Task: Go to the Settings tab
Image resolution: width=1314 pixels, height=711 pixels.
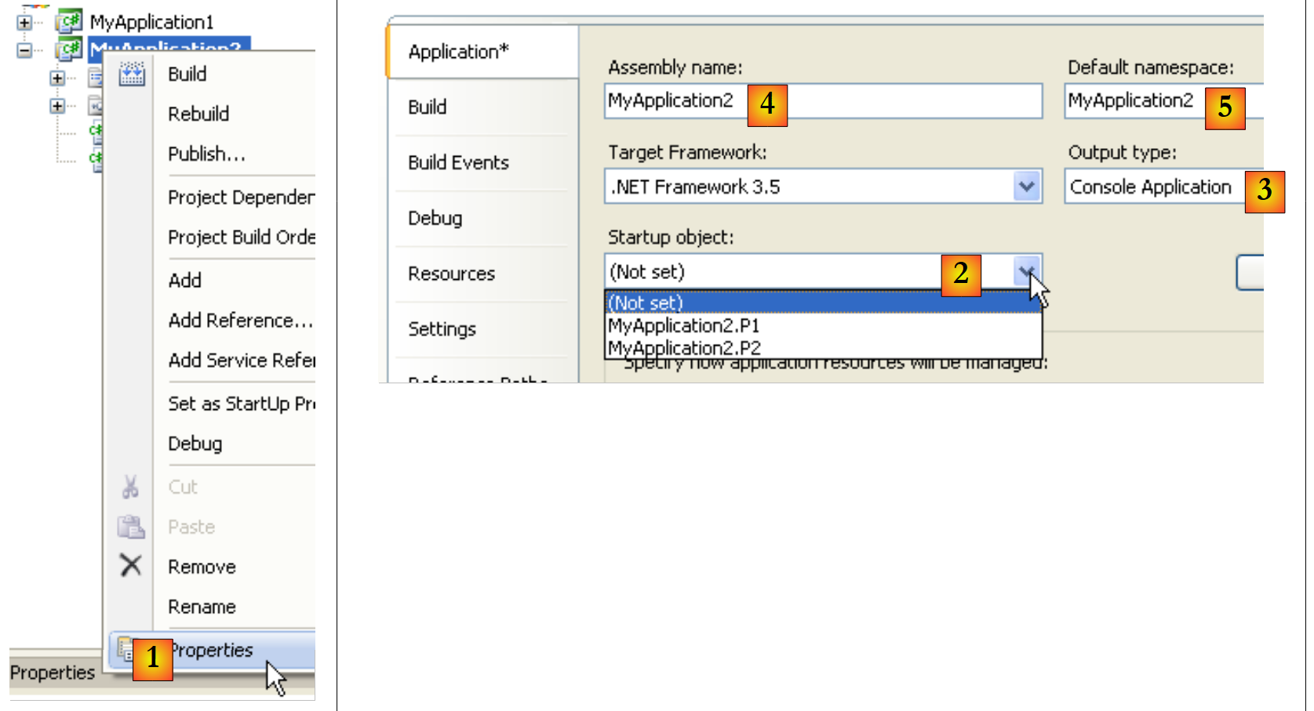Action: (442, 329)
